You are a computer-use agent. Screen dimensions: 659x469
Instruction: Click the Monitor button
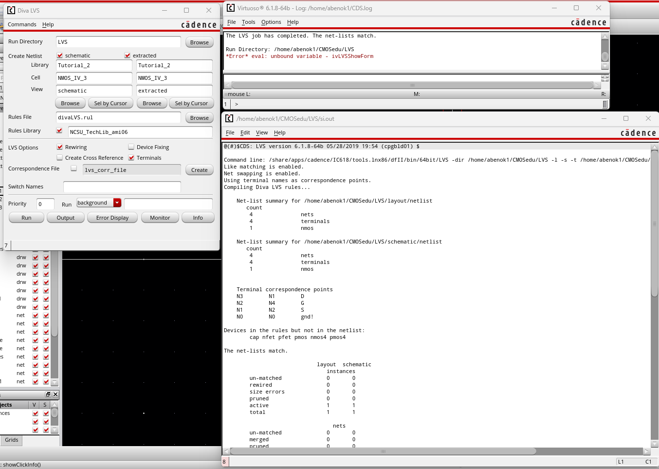160,218
